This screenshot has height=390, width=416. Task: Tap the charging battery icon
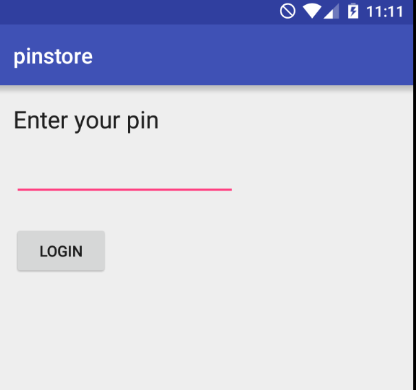(x=353, y=11)
